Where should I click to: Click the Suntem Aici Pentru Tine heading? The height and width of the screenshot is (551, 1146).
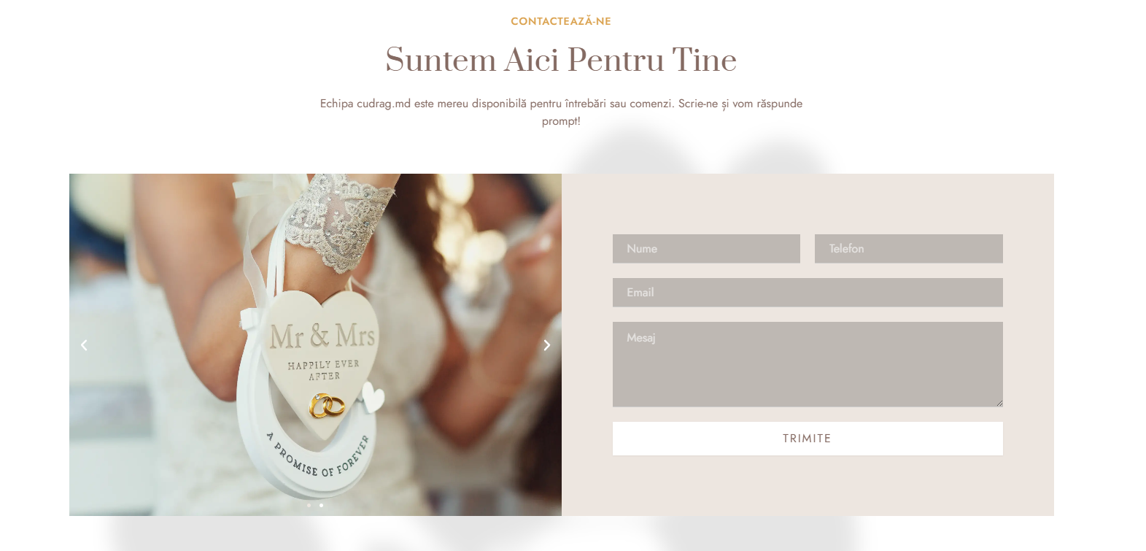pyautogui.click(x=561, y=60)
